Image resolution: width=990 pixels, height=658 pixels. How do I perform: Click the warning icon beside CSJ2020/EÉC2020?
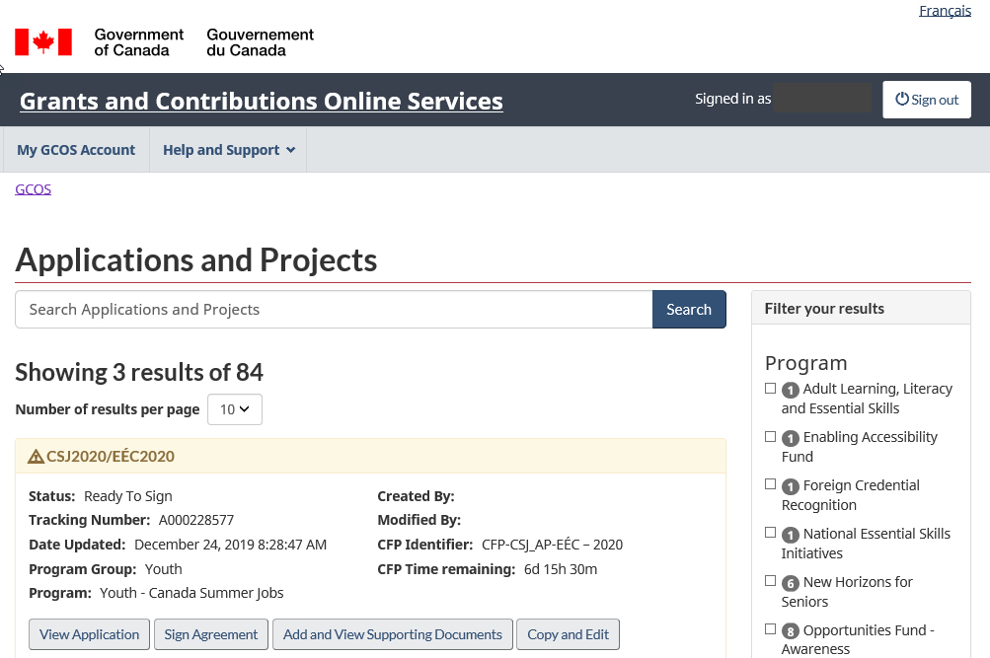[x=36, y=457]
